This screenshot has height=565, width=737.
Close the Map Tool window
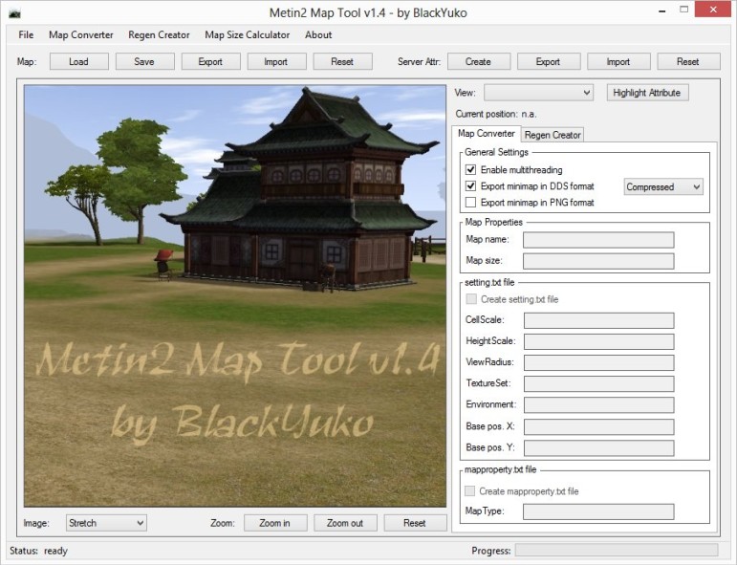[x=713, y=10]
